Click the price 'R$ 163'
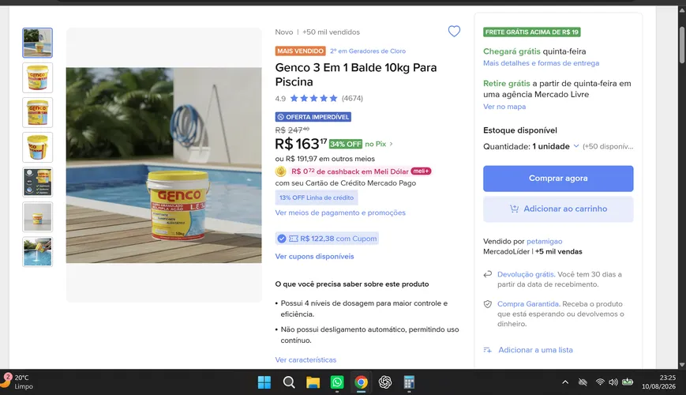Screen dimensions: 686x395 301,144
